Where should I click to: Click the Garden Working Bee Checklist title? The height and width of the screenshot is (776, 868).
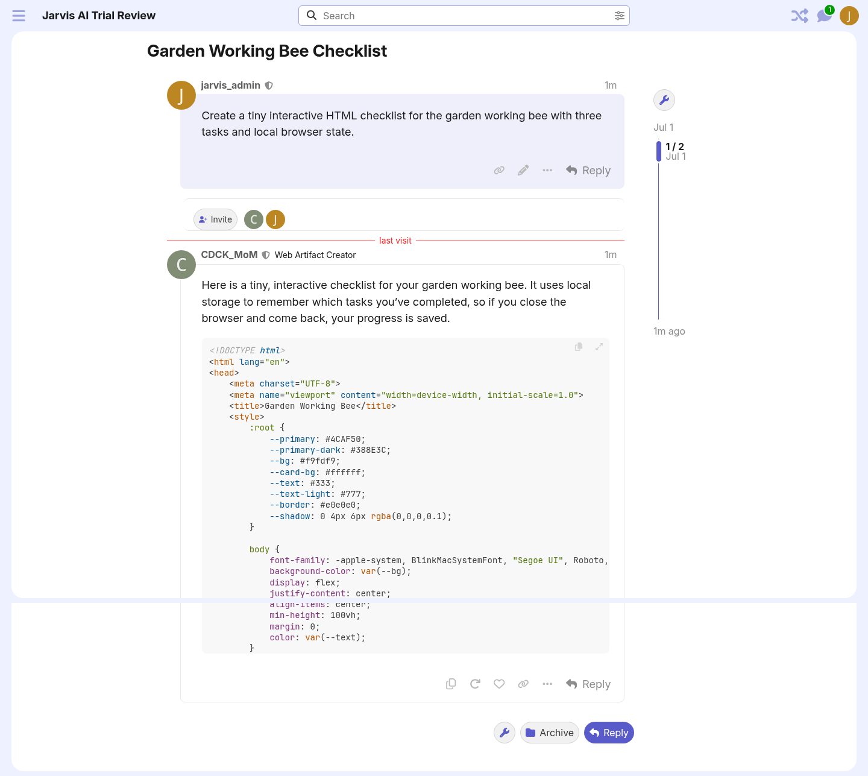pos(267,51)
